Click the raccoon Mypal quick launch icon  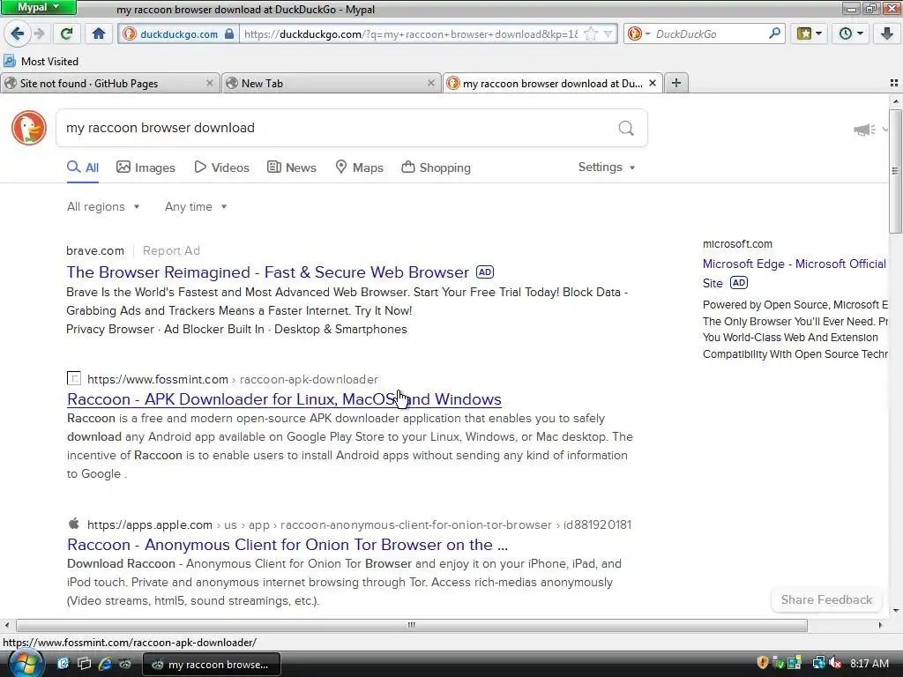coord(125,664)
